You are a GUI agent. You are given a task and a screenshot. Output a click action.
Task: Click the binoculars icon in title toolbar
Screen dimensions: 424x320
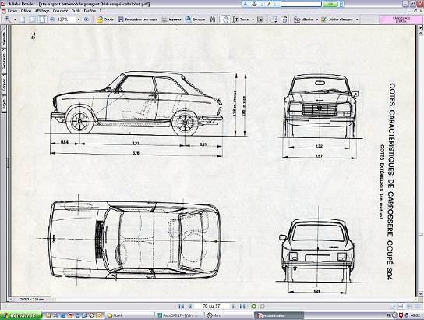[254, 4]
